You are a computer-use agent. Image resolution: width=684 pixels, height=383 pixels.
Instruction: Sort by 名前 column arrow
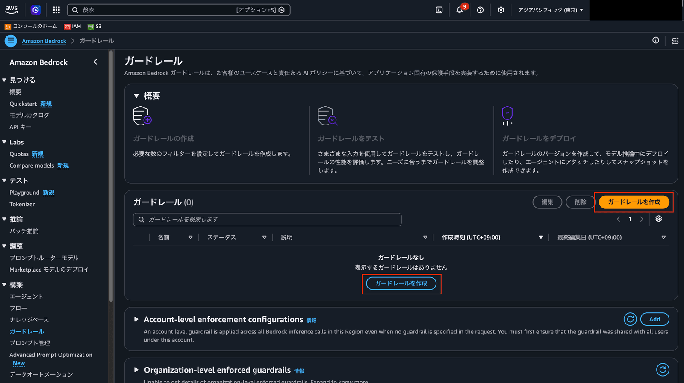coord(190,238)
